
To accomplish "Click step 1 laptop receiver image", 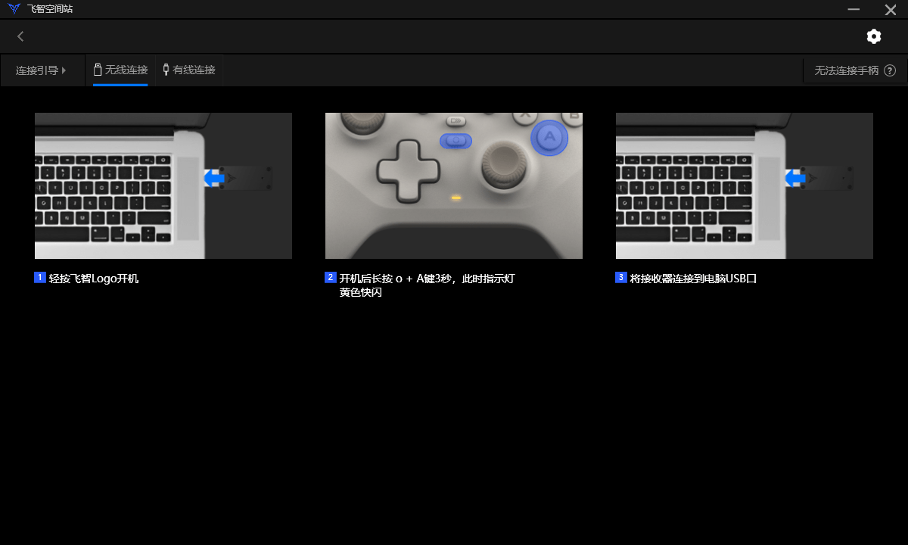I will coord(163,185).
